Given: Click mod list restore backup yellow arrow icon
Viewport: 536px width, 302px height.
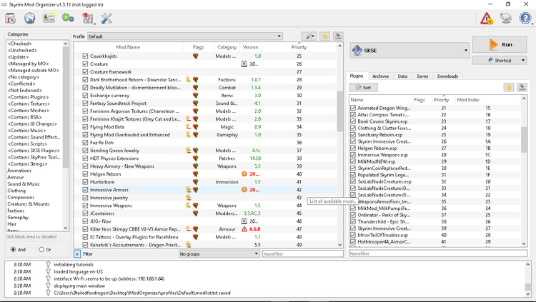Looking at the screenshot, I should click(x=324, y=36).
